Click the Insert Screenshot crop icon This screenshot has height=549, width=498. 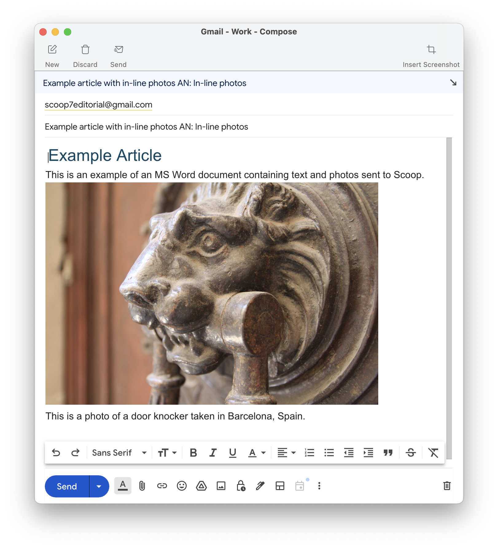click(431, 49)
